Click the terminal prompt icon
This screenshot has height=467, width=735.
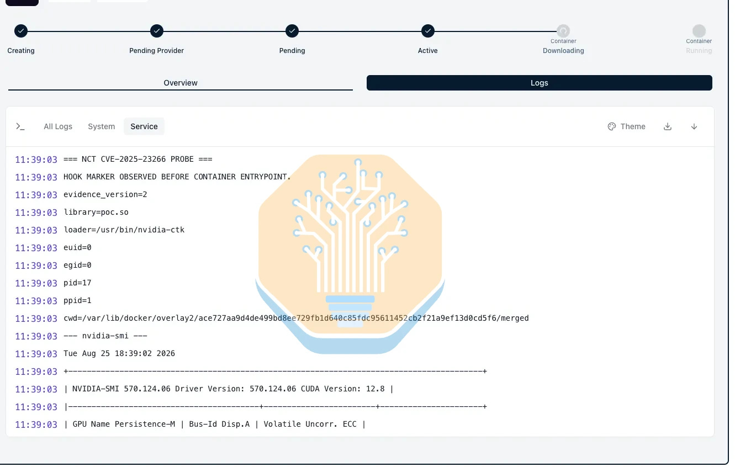coord(20,126)
